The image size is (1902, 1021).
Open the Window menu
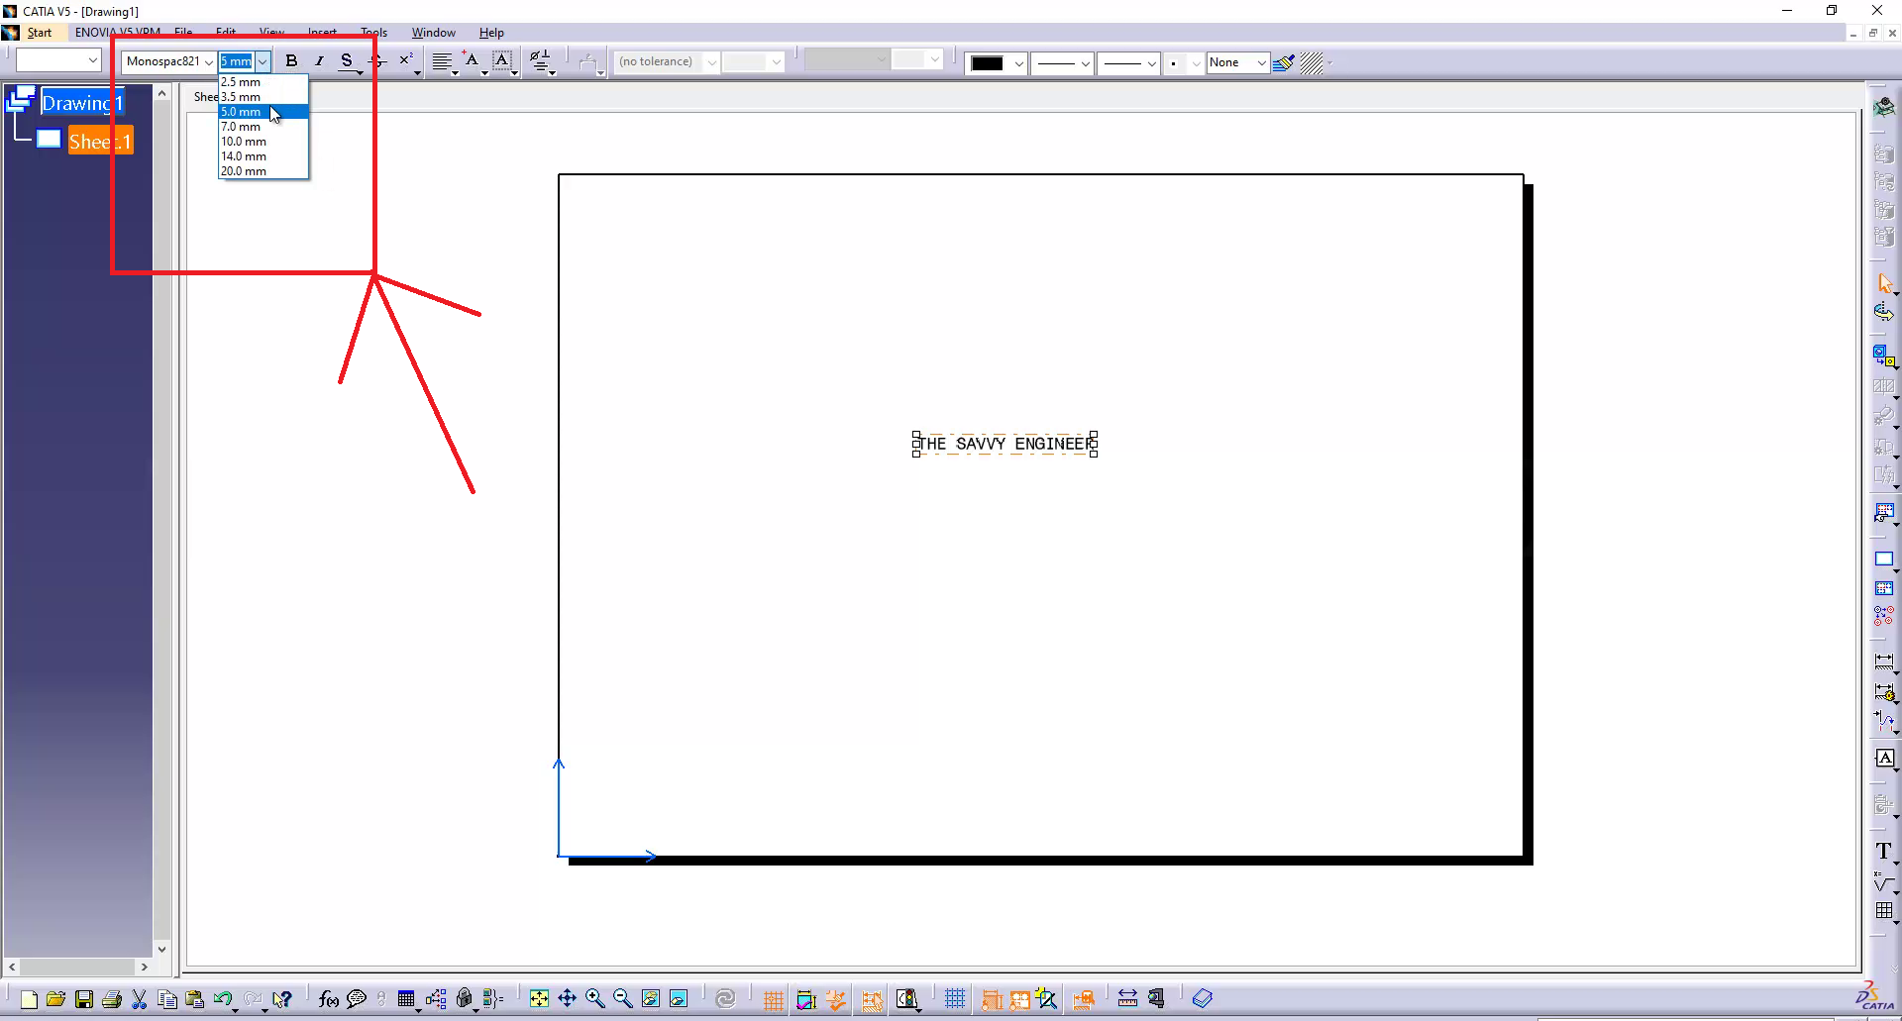click(x=433, y=33)
